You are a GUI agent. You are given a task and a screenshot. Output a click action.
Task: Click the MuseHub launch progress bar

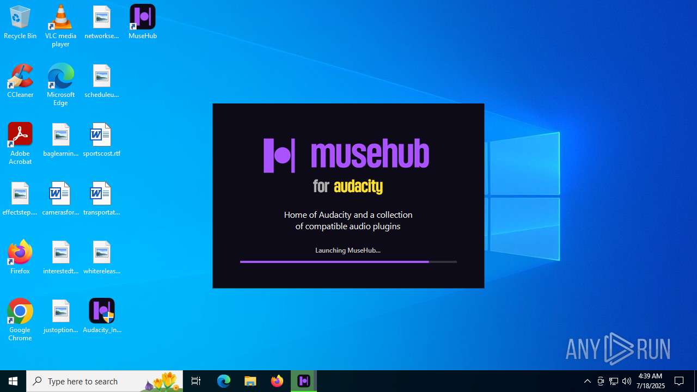coord(348,262)
